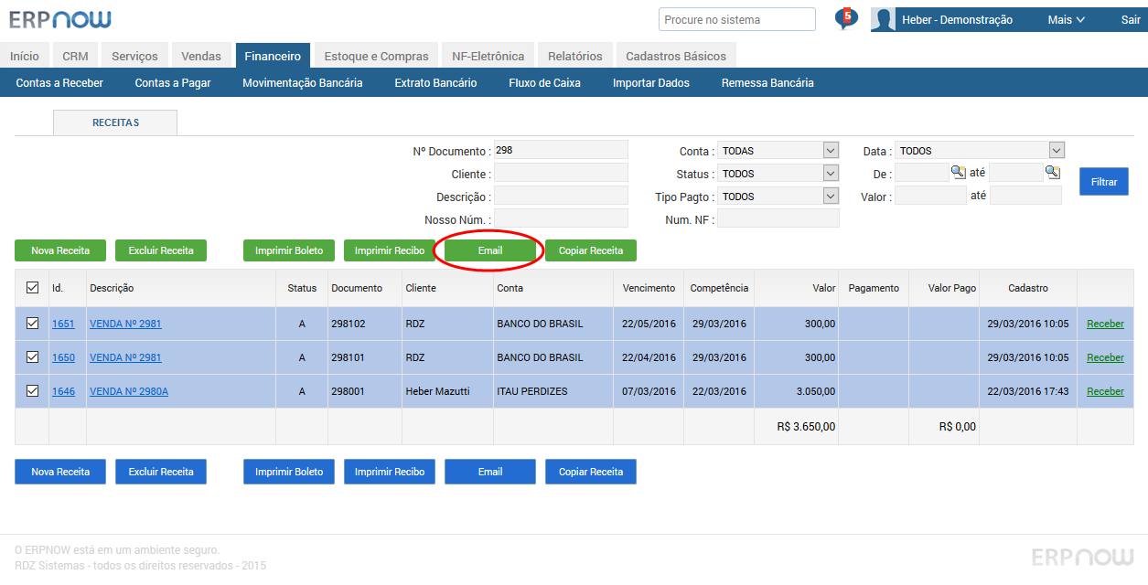The width and height of the screenshot is (1148, 585).
Task: Click the blue Nova Receita button below the table
Action: pyautogui.click(x=60, y=472)
